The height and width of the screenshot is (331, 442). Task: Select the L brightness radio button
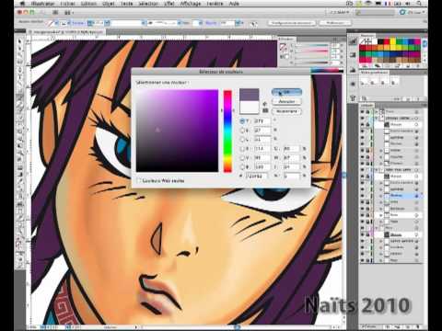coord(242,140)
